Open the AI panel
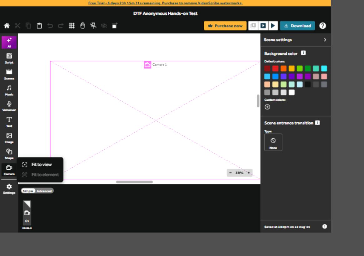Screen dimensions: 364x256 9,43
